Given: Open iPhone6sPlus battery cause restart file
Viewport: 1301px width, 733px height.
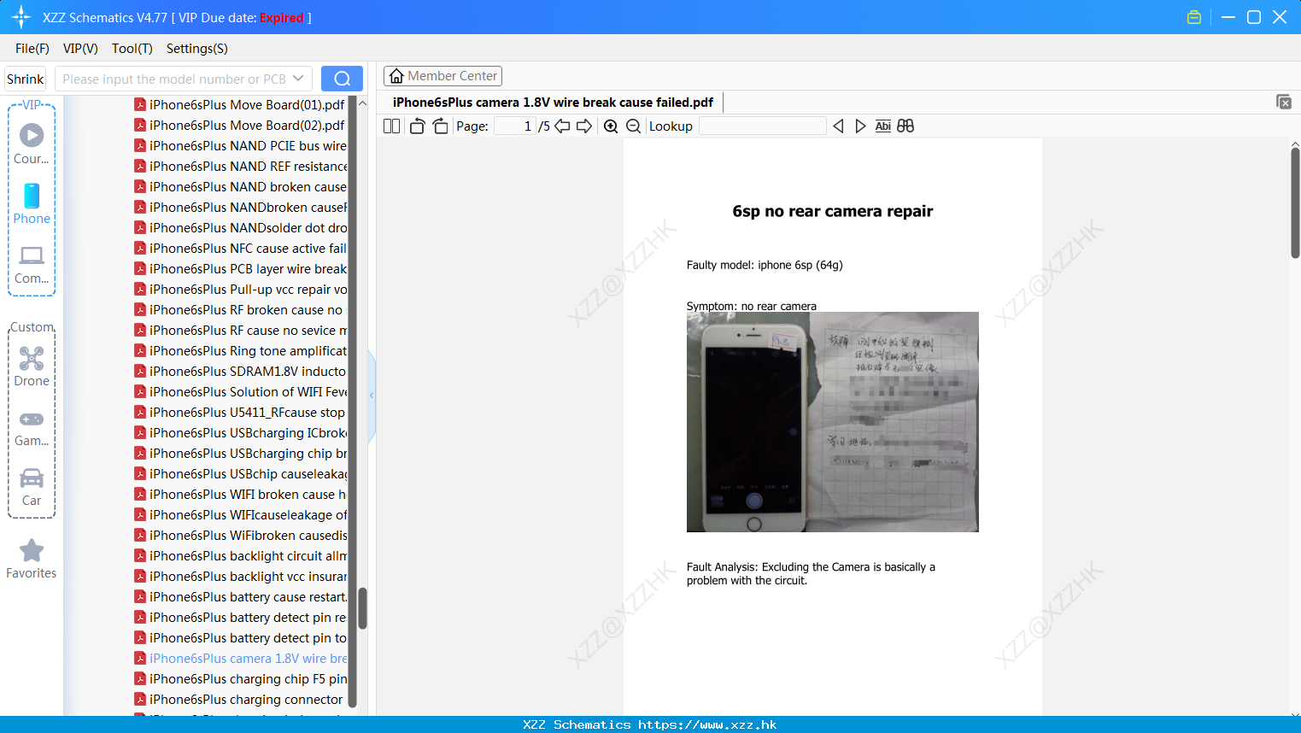Looking at the screenshot, I should pyautogui.click(x=240, y=597).
